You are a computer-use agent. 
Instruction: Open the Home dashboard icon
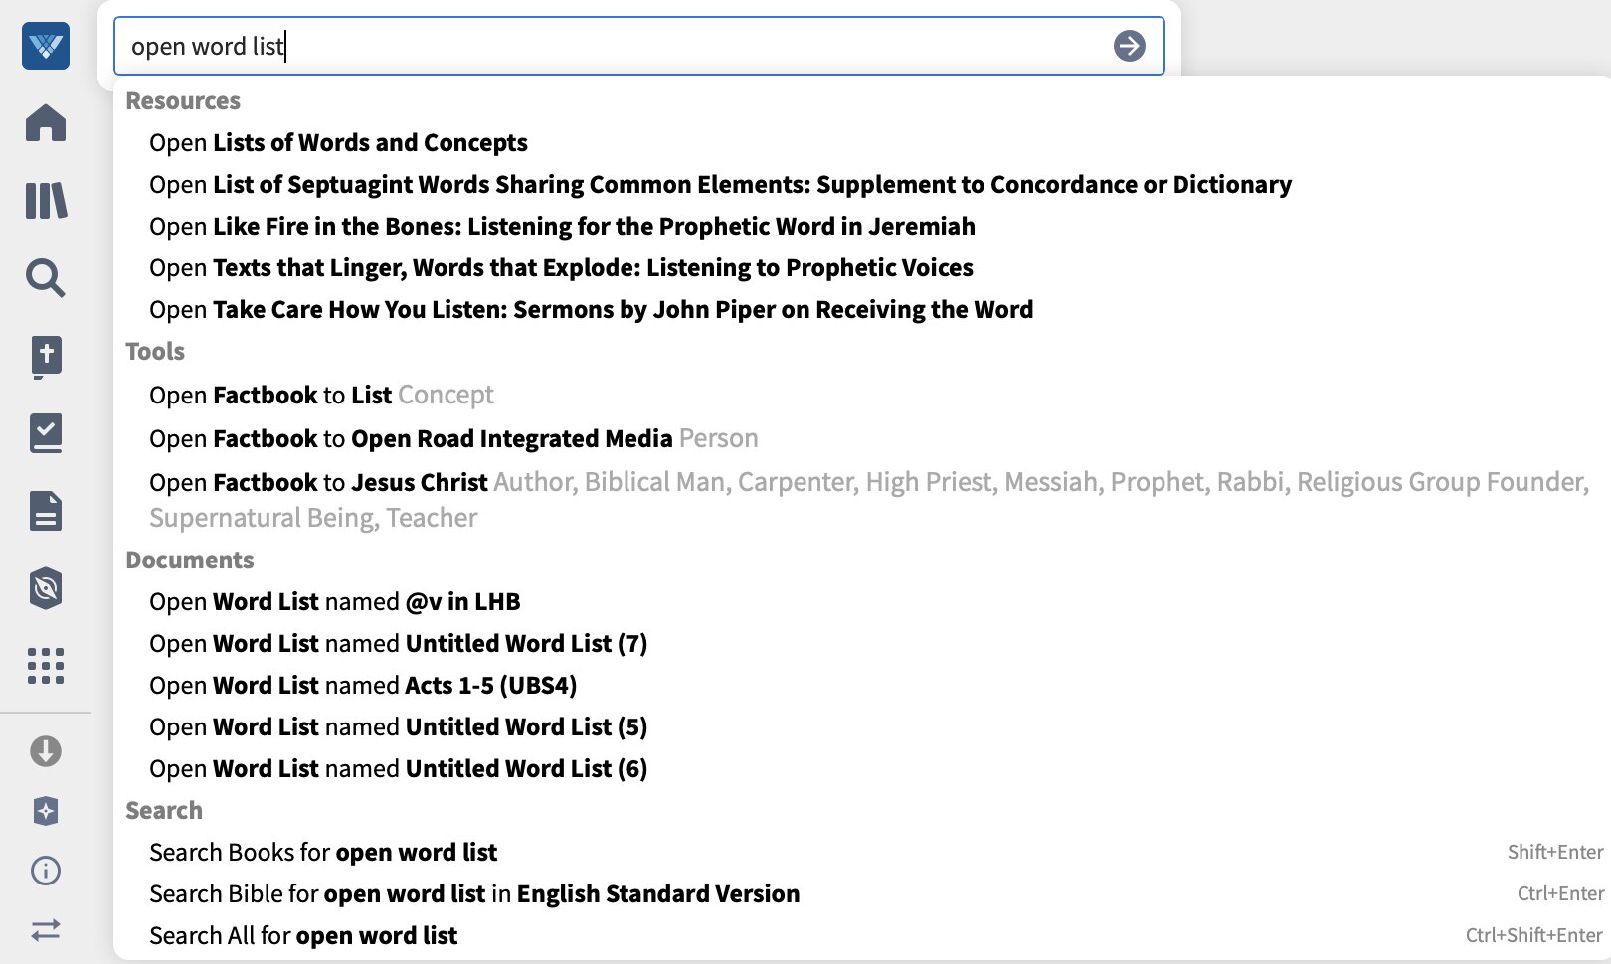click(46, 123)
